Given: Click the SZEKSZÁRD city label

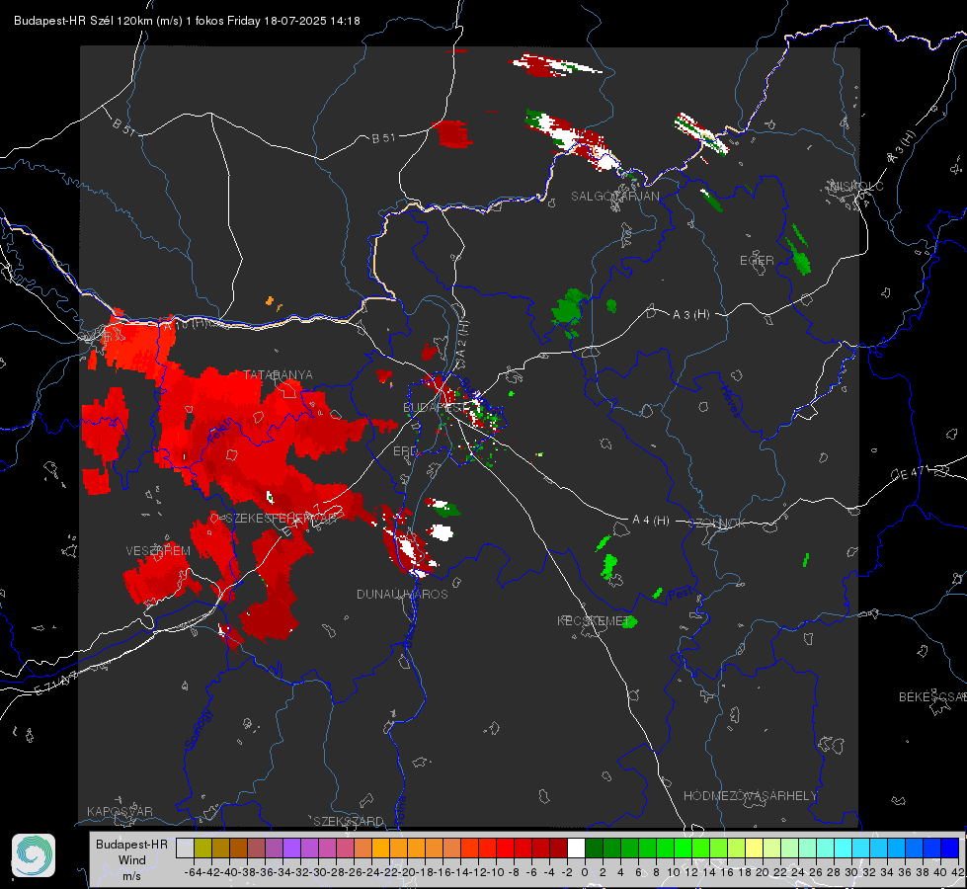Looking at the screenshot, I should pyautogui.click(x=349, y=821).
